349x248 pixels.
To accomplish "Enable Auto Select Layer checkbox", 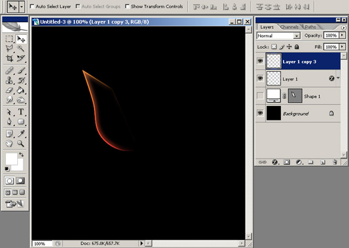I will tap(32, 6).
